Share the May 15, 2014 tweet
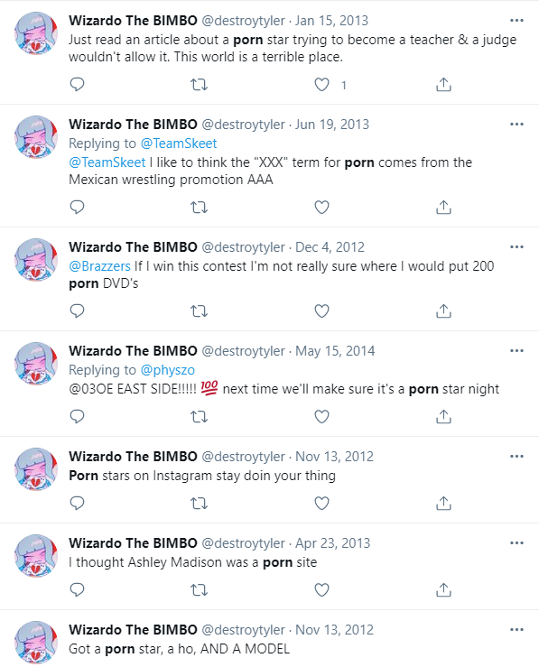This screenshot has height=667, width=539. (x=443, y=416)
